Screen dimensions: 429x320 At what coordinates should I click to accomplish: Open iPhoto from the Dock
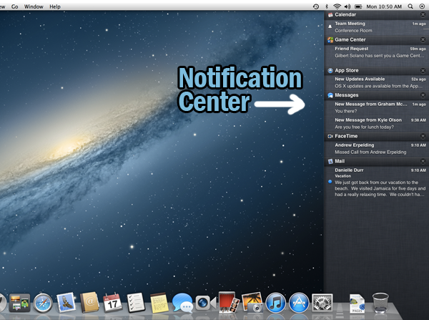tap(252, 303)
